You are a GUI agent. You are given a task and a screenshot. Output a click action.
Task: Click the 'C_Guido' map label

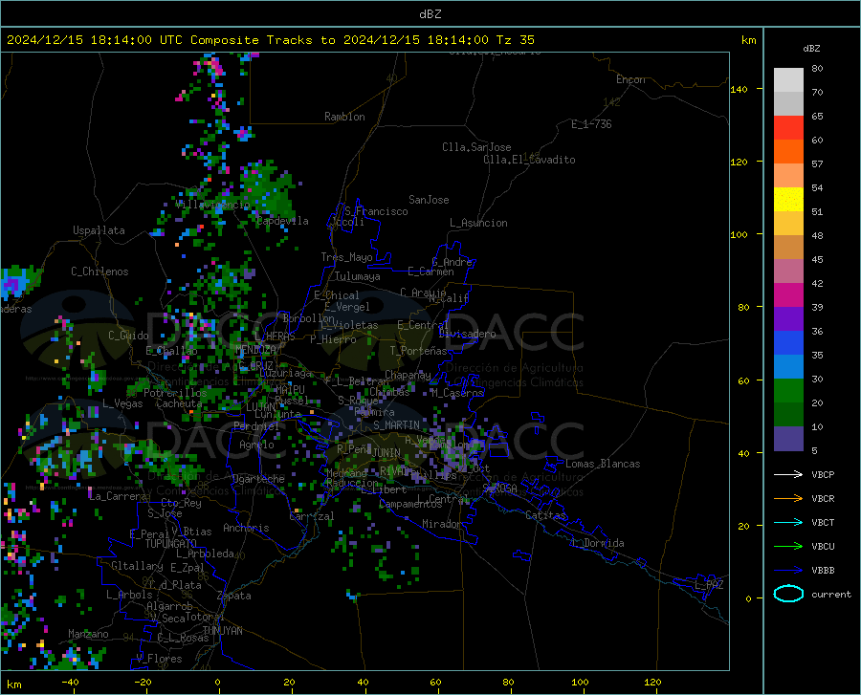(x=128, y=336)
